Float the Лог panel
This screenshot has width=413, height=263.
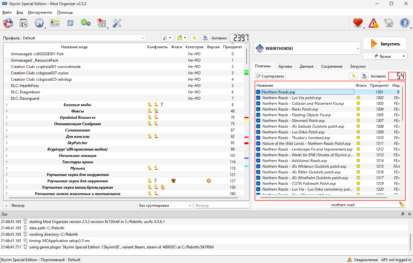[402, 214]
